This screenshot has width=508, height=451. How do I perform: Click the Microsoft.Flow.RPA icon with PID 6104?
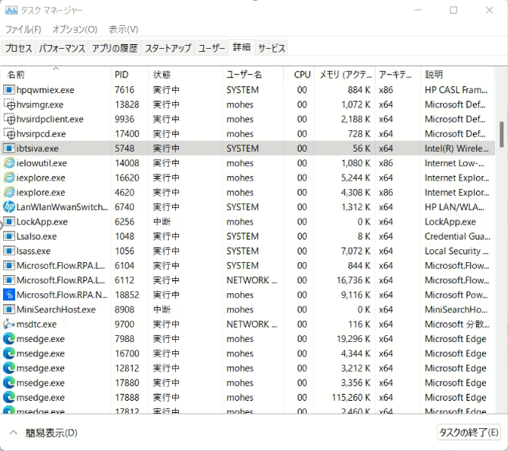pyautogui.click(x=9, y=265)
